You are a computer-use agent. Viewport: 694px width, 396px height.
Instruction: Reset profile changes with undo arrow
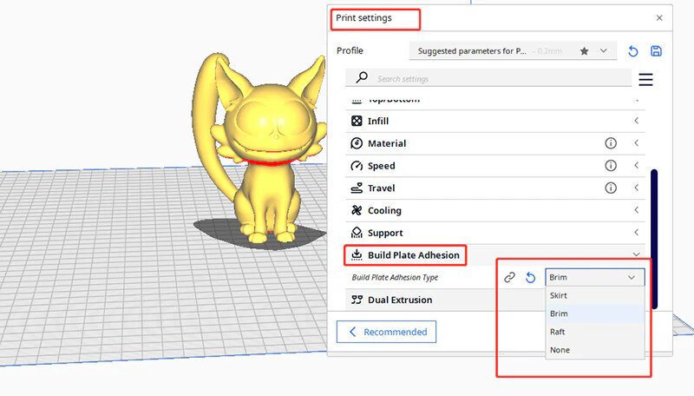pos(633,51)
